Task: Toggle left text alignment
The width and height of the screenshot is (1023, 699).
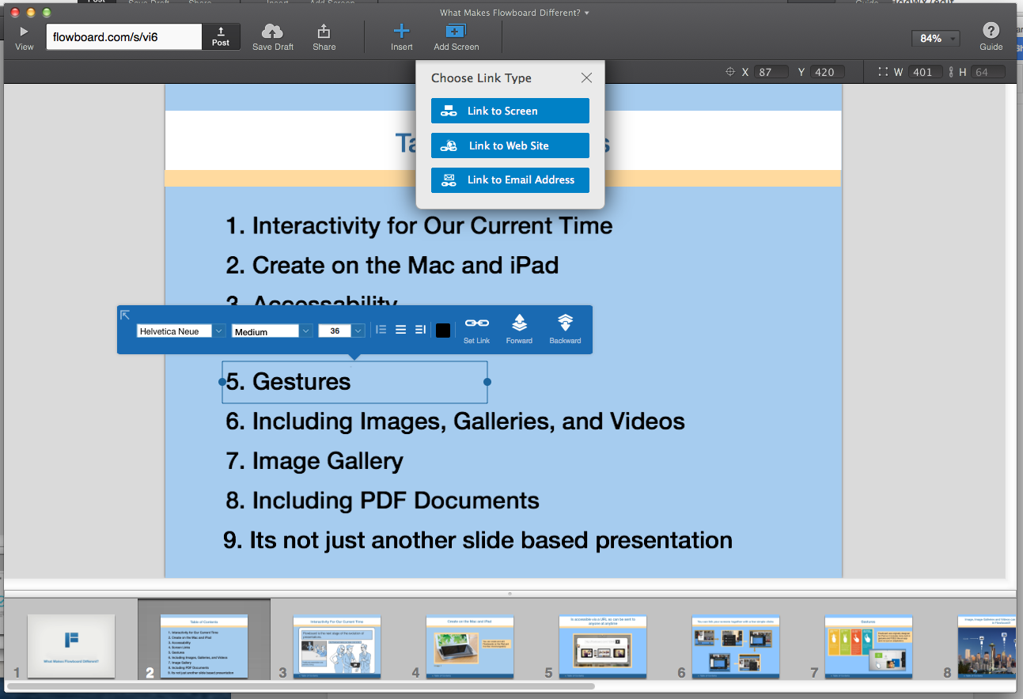Action: [x=381, y=330]
